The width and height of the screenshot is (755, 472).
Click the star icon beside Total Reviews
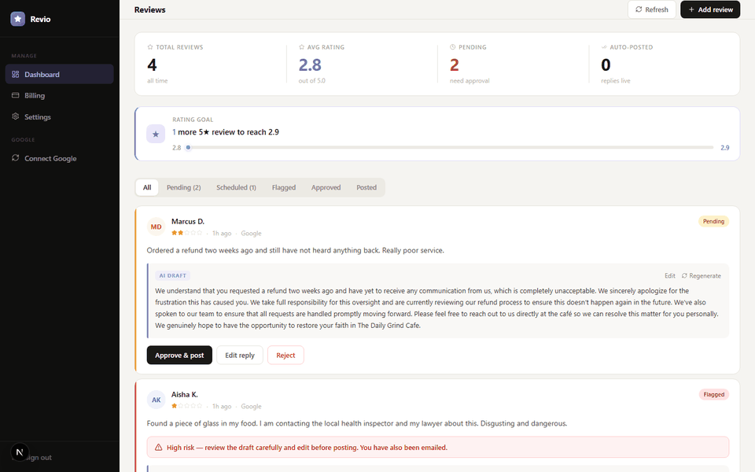click(x=149, y=47)
